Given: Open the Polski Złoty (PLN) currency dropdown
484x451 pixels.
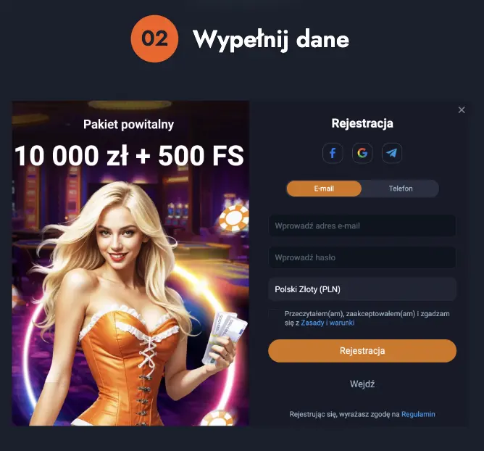Looking at the screenshot, I should pyautogui.click(x=362, y=289).
